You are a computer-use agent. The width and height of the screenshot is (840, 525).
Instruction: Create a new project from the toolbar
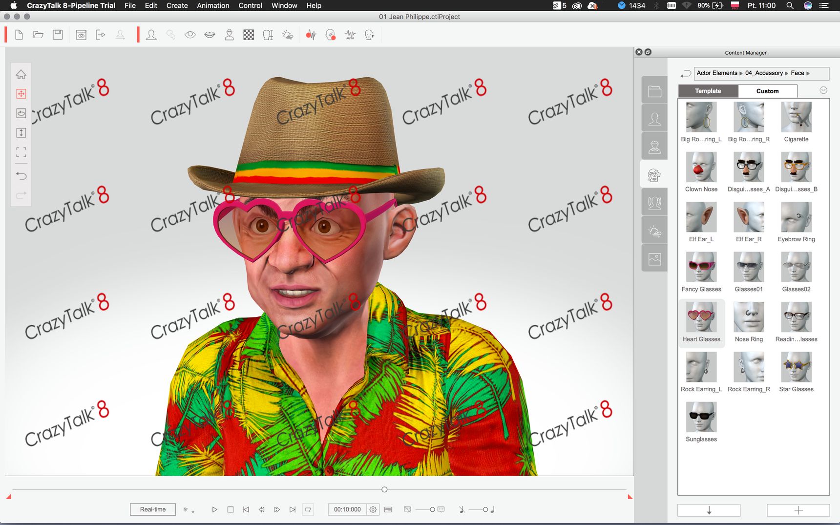click(x=19, y=35)
